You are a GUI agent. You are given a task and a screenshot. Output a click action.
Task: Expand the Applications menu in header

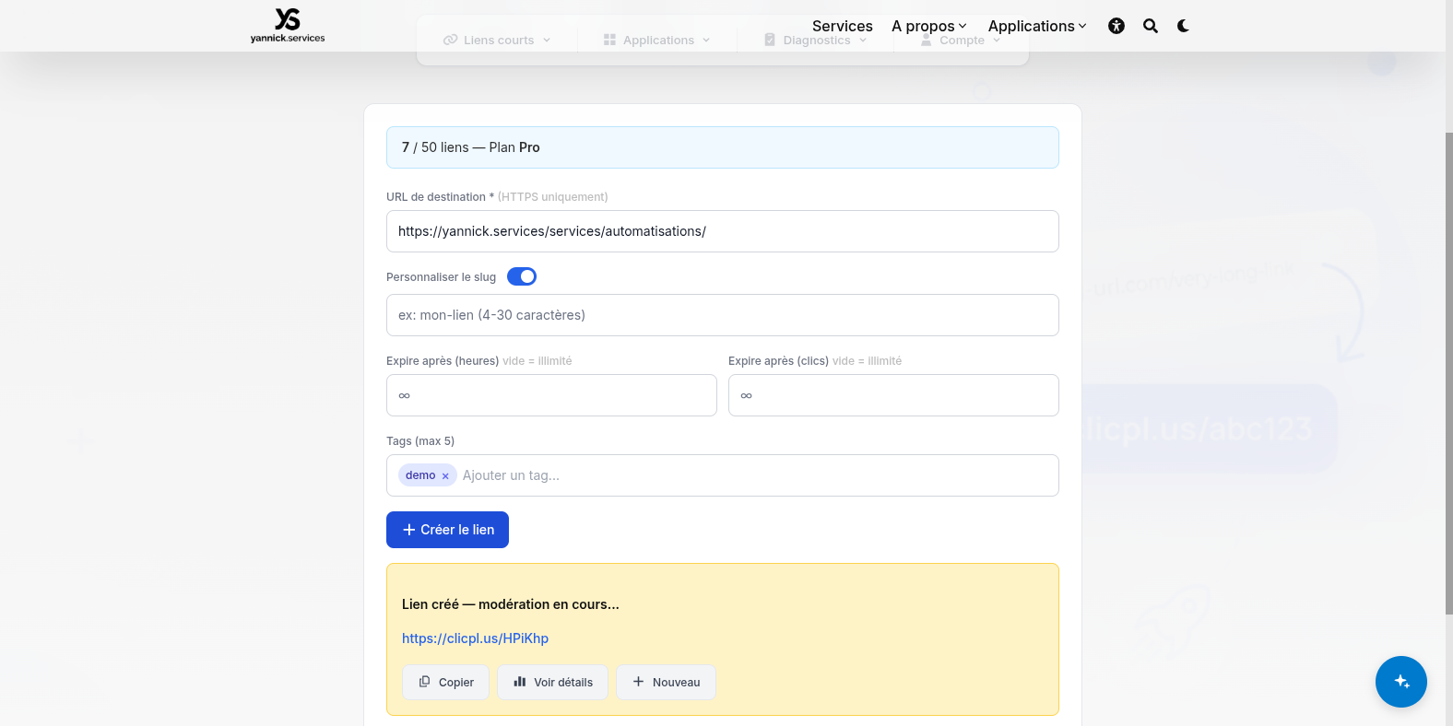[x=1037, y=26]
